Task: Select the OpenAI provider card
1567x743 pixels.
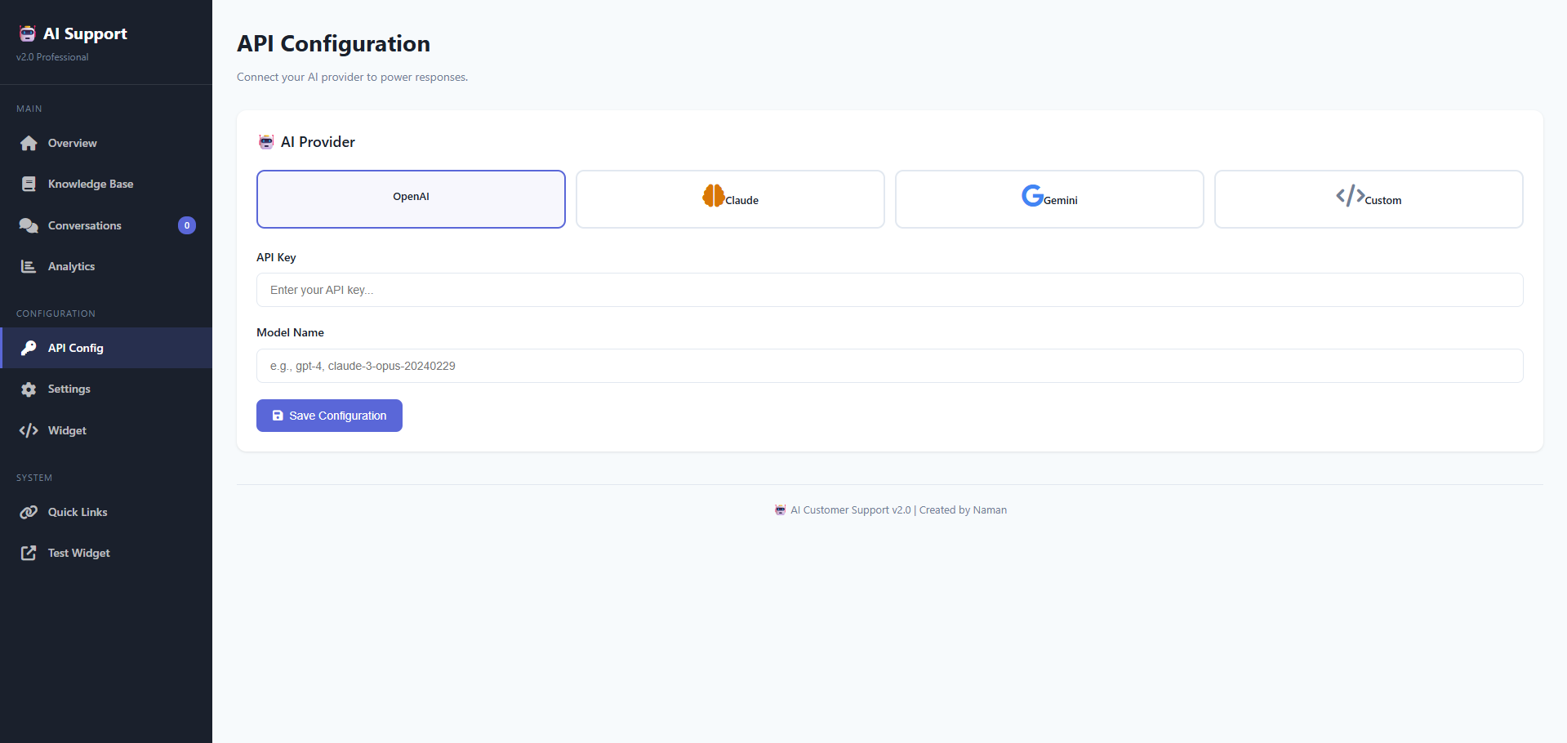Action: (x=411, y=199)
